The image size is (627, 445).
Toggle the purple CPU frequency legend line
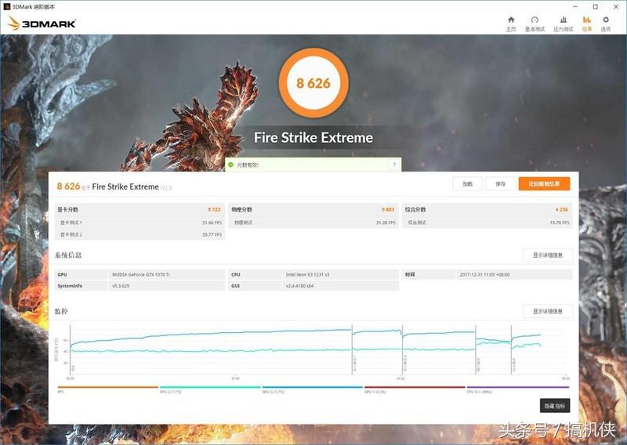click(517, 387)
